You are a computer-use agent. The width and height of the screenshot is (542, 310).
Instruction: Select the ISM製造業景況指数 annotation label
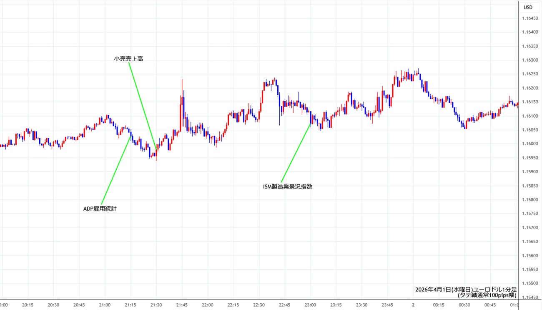288,186
